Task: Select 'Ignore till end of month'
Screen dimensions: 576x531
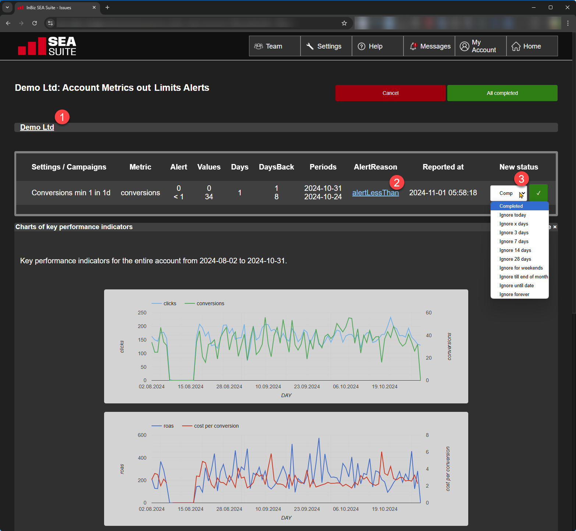Action: click(x=523, y=277)
